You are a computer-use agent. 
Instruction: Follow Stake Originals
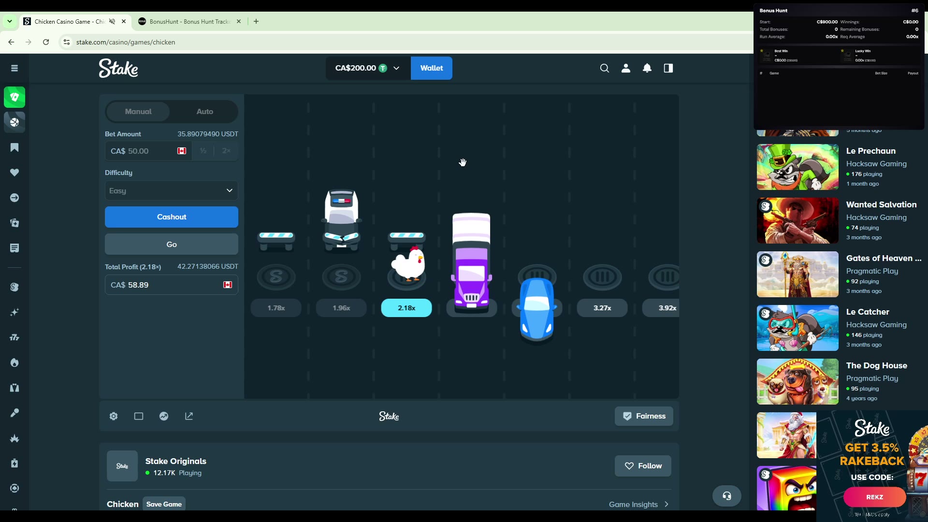click(x=643, y=466)
